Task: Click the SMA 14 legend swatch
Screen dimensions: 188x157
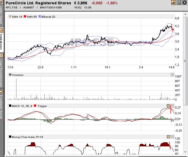Action: coord(10,17)
